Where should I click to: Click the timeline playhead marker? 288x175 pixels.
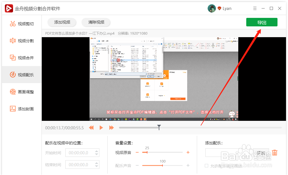pos(159,127)
